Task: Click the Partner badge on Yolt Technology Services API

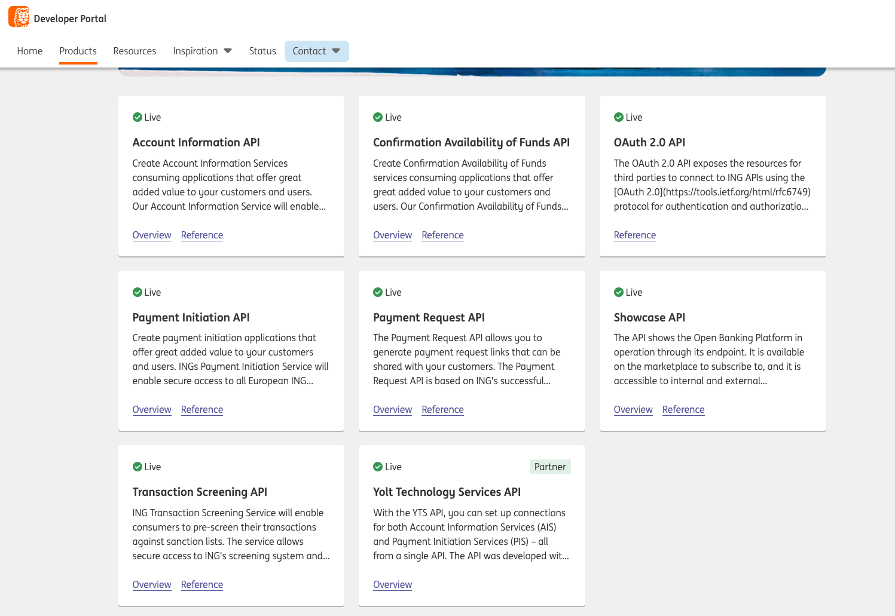Action: [549, 467]
